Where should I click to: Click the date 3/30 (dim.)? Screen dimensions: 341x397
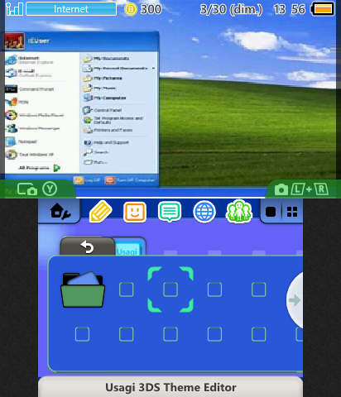click(231, 9)
